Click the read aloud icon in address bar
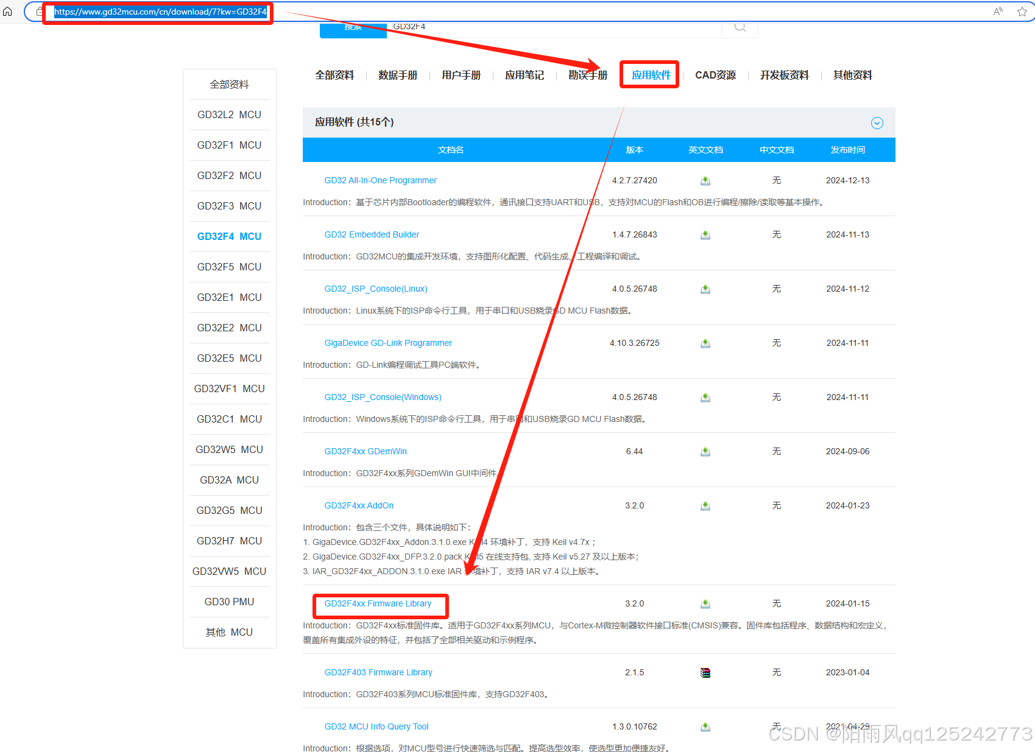Viewport: 1035px width, 752px height. (998, 12)
